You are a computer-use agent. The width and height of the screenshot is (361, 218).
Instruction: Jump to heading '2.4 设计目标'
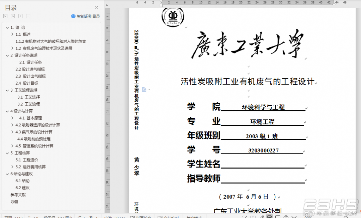(x=27, y=83)
